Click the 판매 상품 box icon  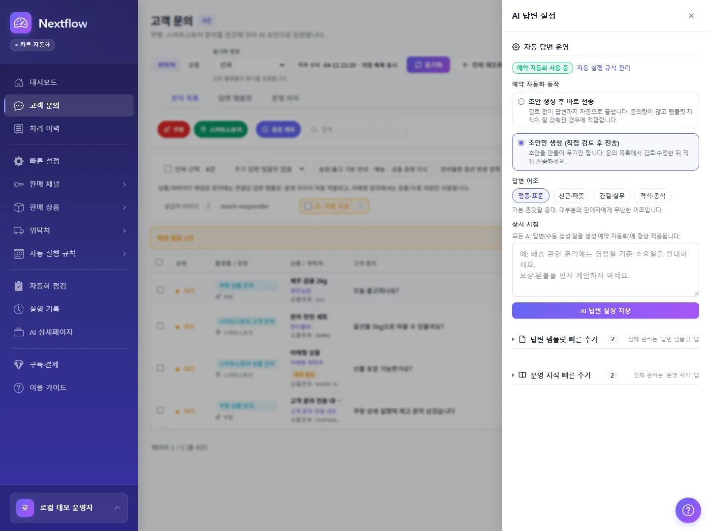click(19, 207)
